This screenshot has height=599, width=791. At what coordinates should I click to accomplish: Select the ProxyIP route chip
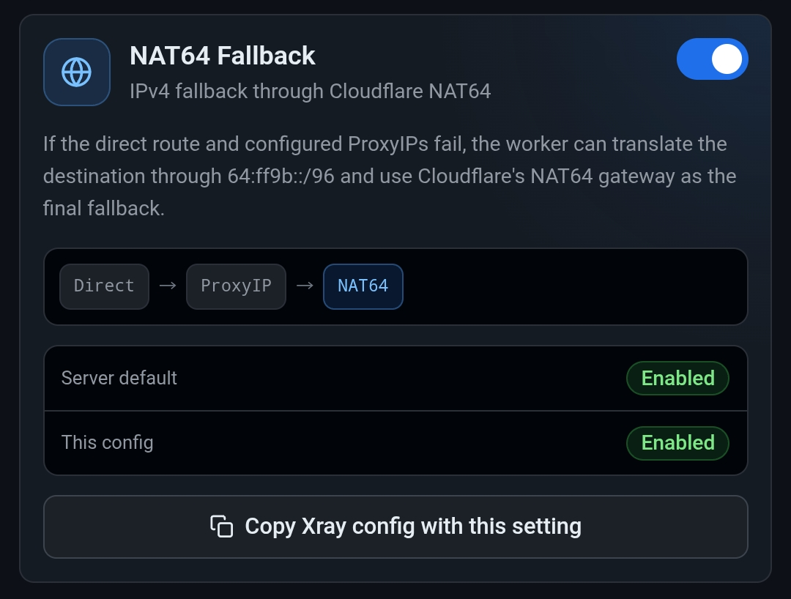[x=236, y=286]
